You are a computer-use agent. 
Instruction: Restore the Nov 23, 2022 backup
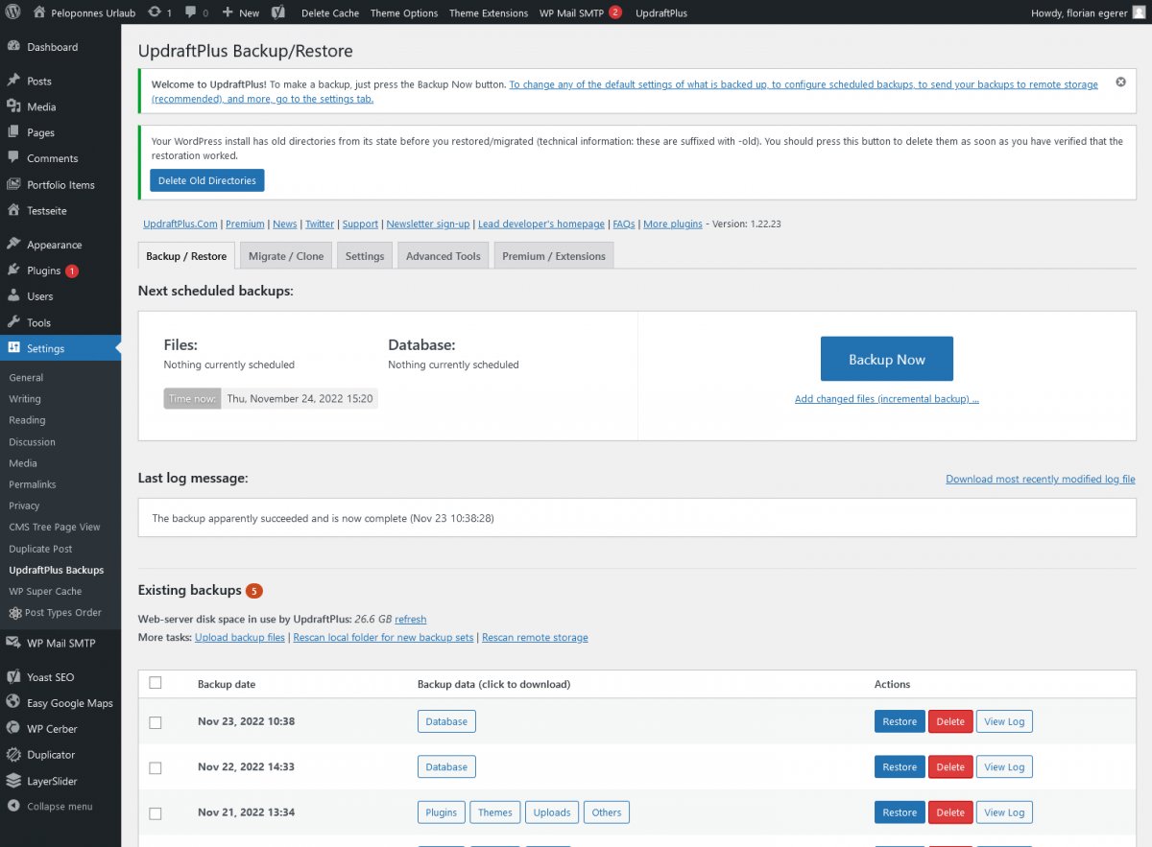tap(900, 721)
